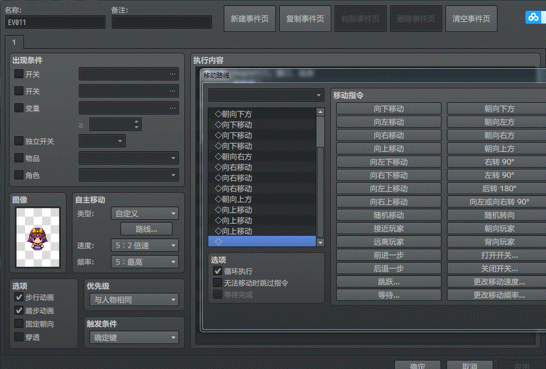This screenshot has width=546, height=369.
Task: Add the 远离玩家 command
Action: click(x=389, y=242)
